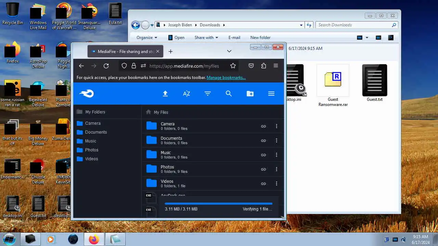Open three-dot options for Photos folder
The width and height of the screenshot is (438, 246).
coord(276,169)
